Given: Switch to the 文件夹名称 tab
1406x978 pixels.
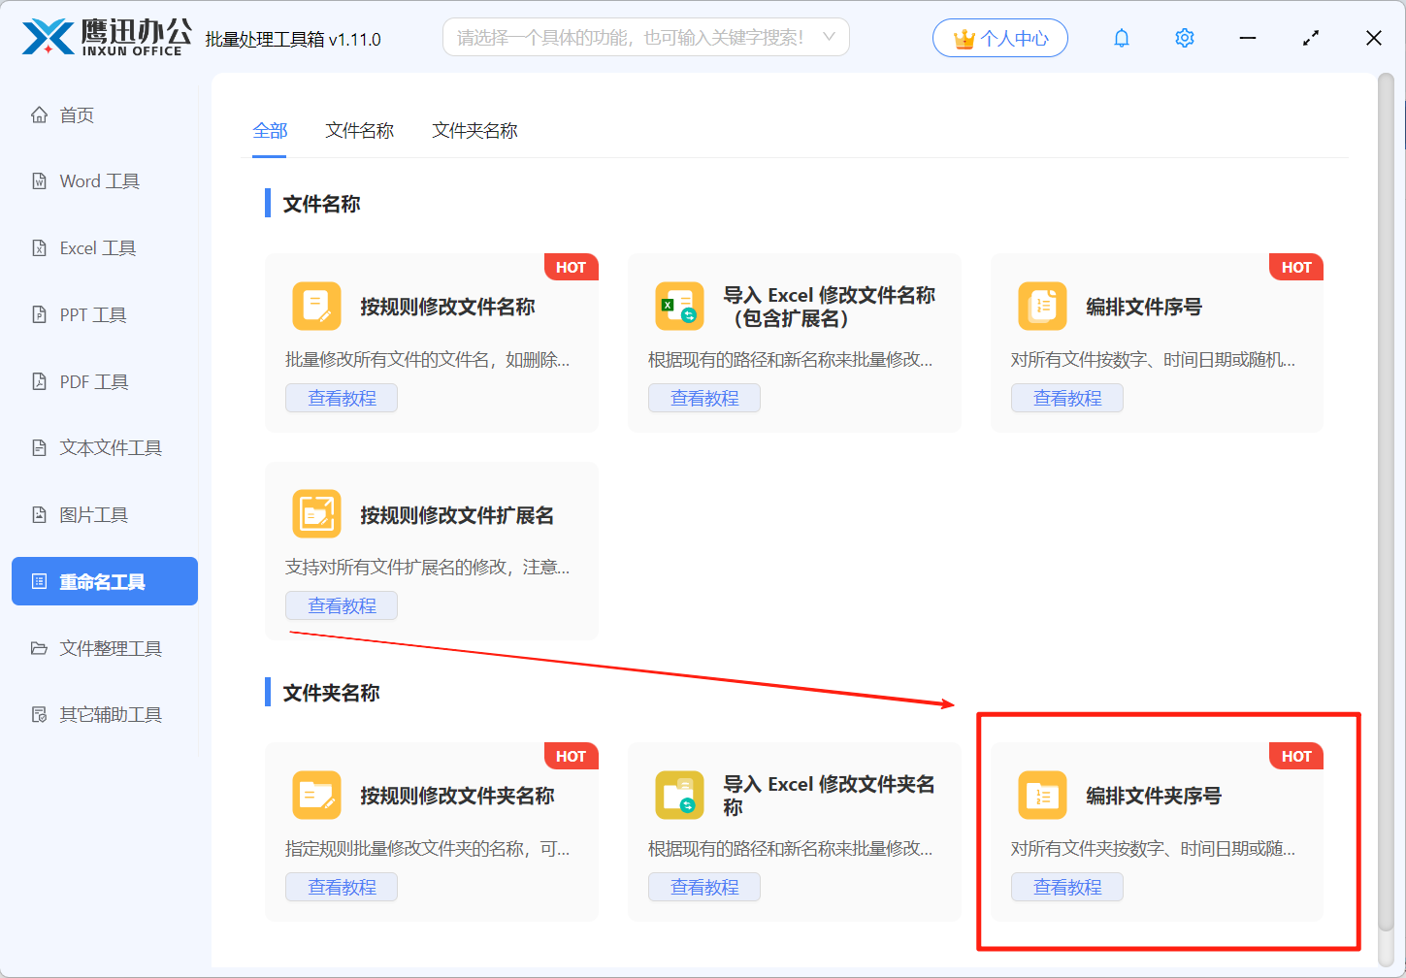Looking at the screenshot, I should pyautogui.click(x=474, y=130).
